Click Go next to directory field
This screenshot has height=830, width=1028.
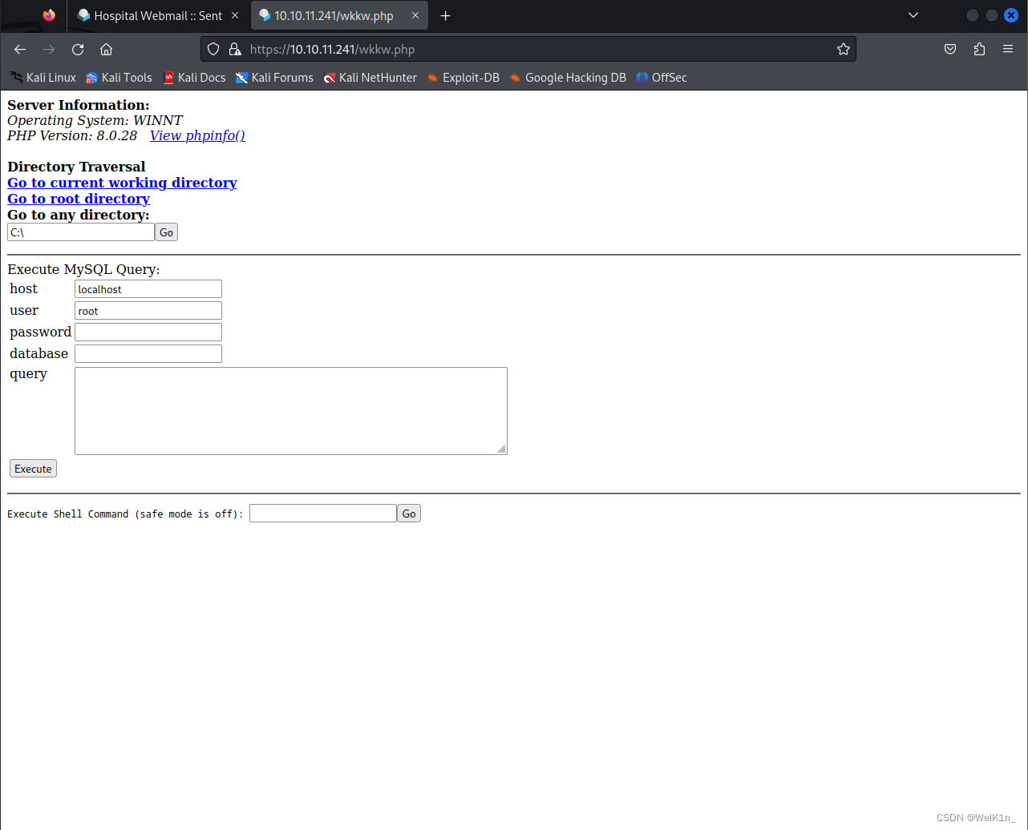click(166, 232)
